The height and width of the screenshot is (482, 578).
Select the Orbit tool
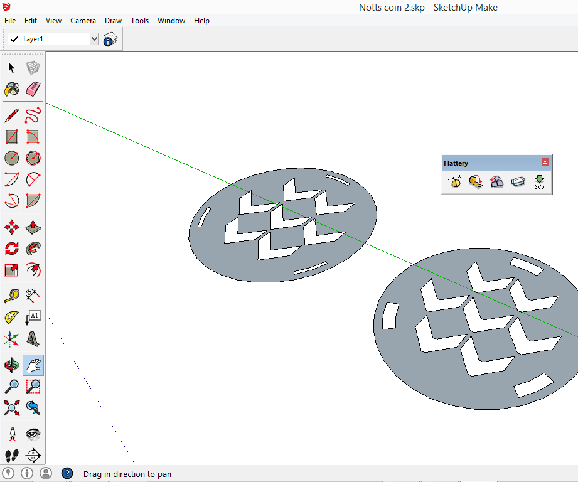(11, 364)
